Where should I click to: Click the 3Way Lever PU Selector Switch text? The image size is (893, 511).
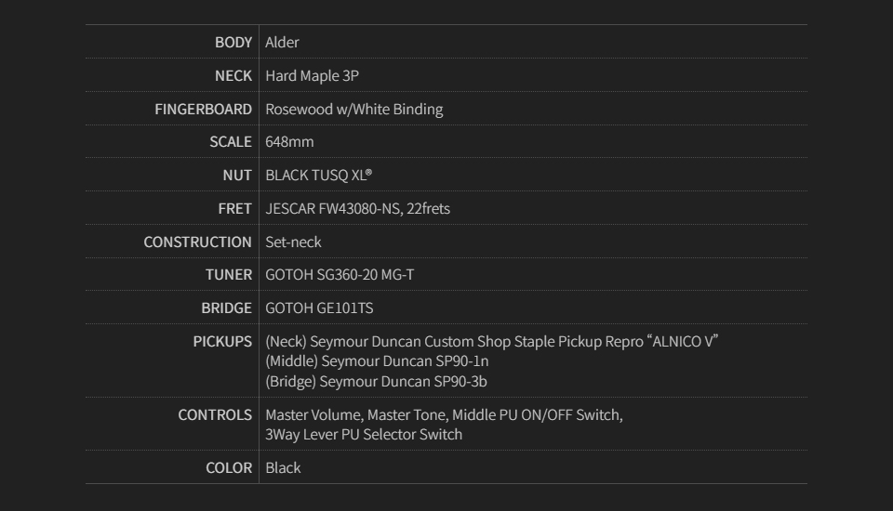tap(364, 434)
